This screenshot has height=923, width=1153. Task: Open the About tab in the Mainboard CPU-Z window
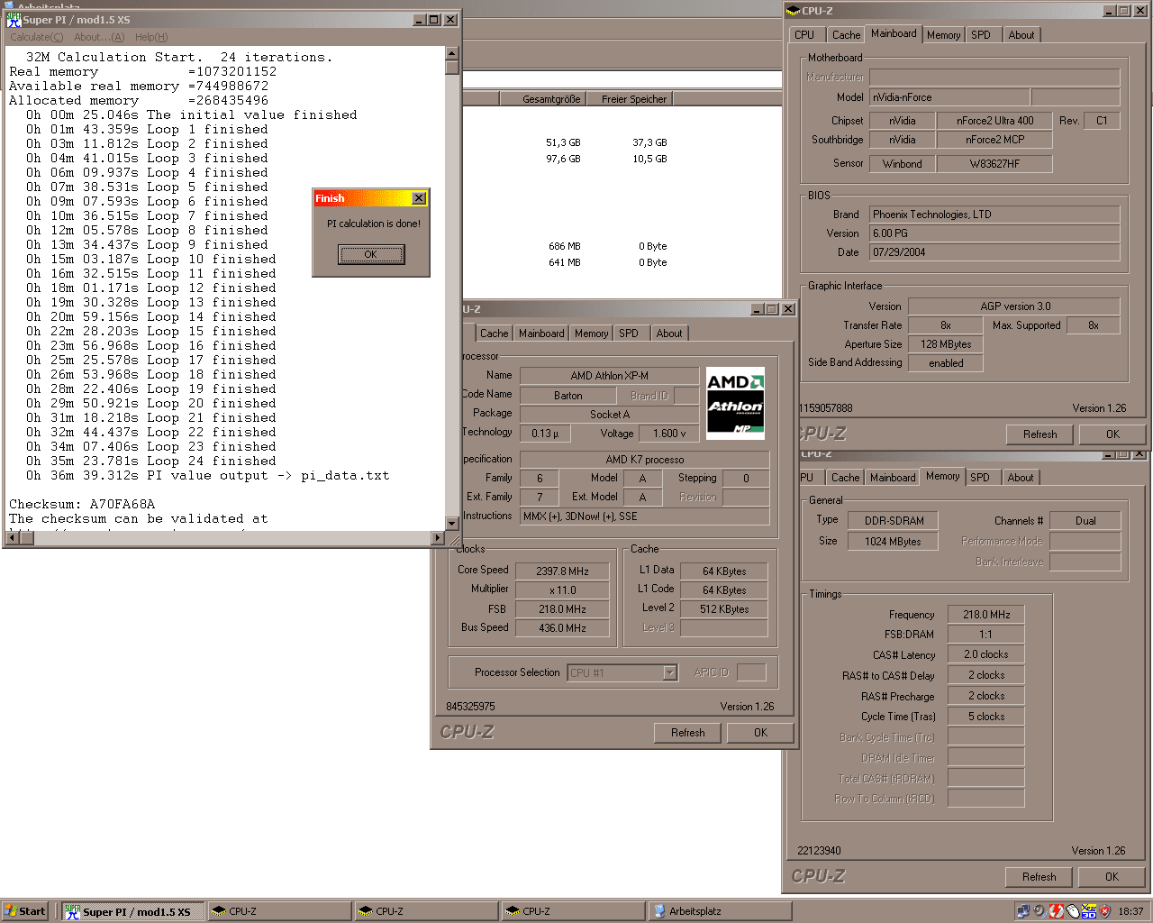[1021, 34]
